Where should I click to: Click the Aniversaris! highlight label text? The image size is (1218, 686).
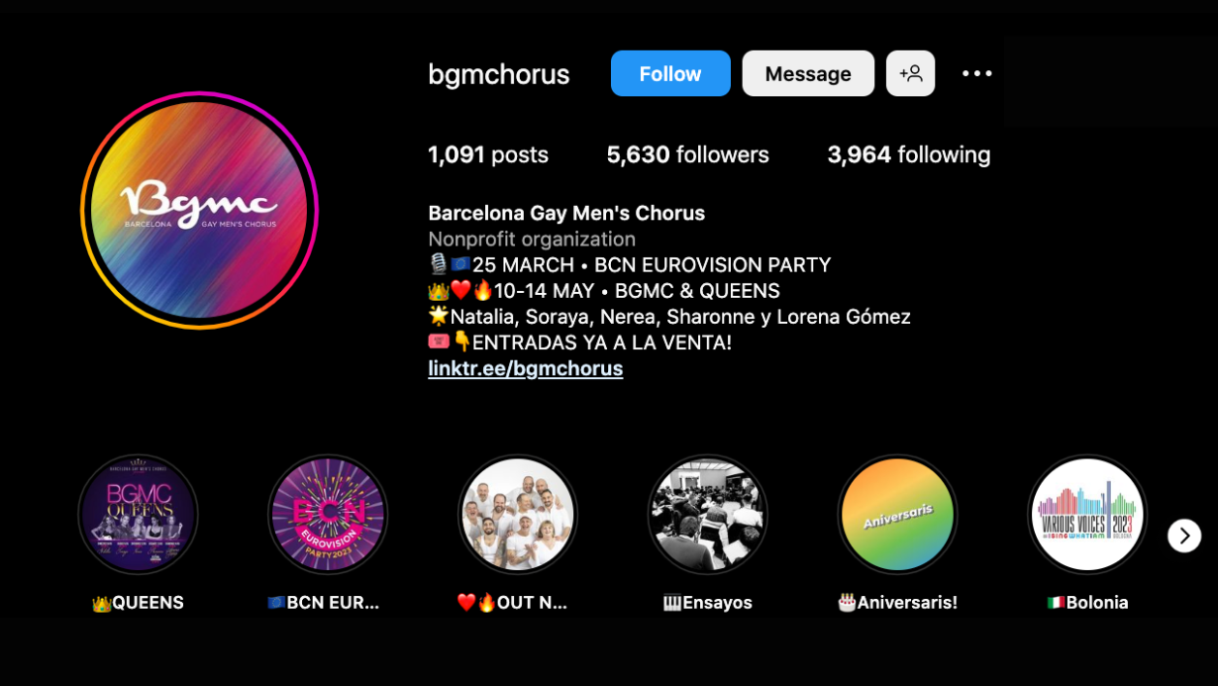point(897,602)
